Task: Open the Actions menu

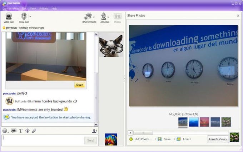Action: 44,9
